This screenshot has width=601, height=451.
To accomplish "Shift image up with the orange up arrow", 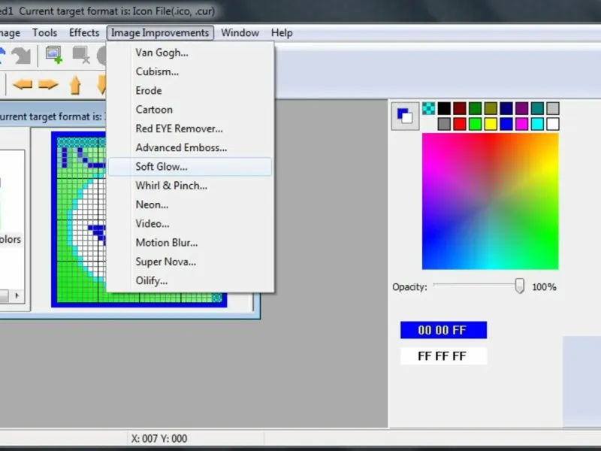I will [75, 85].
